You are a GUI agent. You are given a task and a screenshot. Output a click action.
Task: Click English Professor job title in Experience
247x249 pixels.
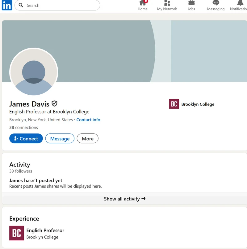point(45,230)
